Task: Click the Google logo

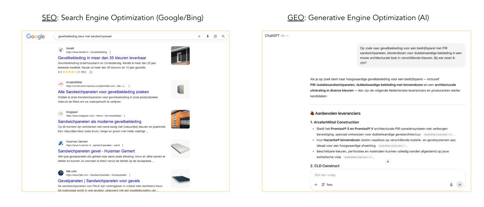Action: pos(35,36)
